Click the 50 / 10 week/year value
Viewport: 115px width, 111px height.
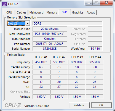pos(95,49)
